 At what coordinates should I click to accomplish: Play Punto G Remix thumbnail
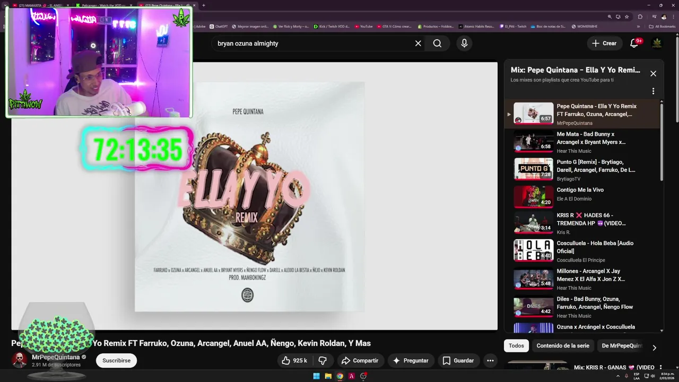tap(534, 169)
